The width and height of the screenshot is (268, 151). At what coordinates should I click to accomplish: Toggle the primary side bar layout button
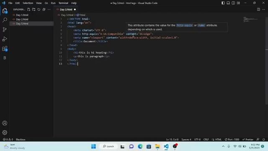click(223, 3)
